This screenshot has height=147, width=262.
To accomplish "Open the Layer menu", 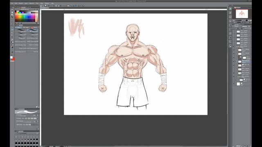I will click(26, 3).
